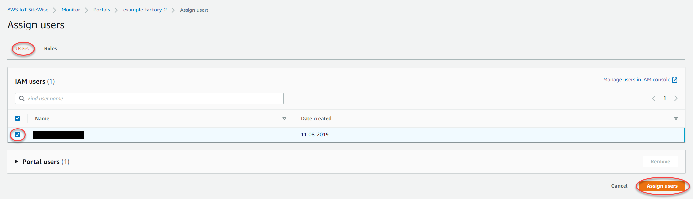The height and width of the screenshot is (199, 693).
Task: Click page number 1 in pagination
Action: coord(665,98)
